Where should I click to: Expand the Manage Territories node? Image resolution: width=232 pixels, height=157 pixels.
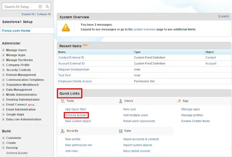click(3, 60)
